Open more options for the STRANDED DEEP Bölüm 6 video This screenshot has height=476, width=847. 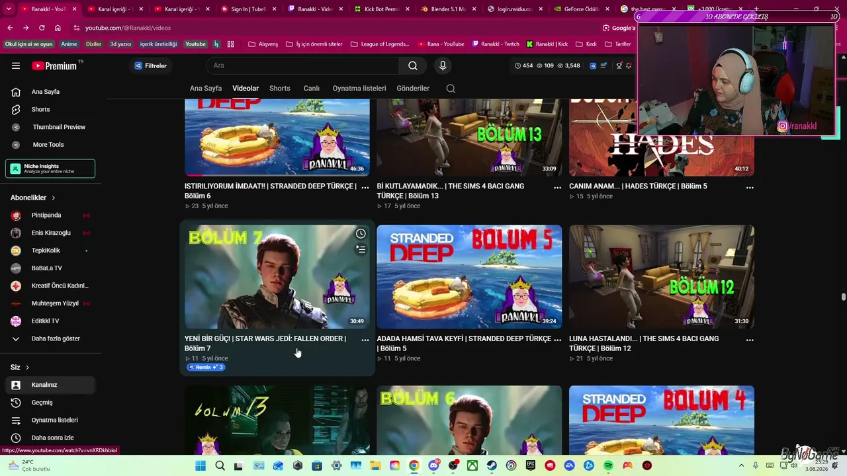tap(365, 188)
